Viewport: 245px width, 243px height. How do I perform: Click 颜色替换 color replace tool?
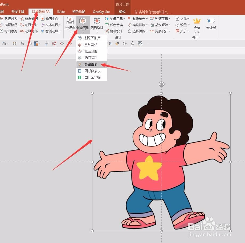point(114,25)
